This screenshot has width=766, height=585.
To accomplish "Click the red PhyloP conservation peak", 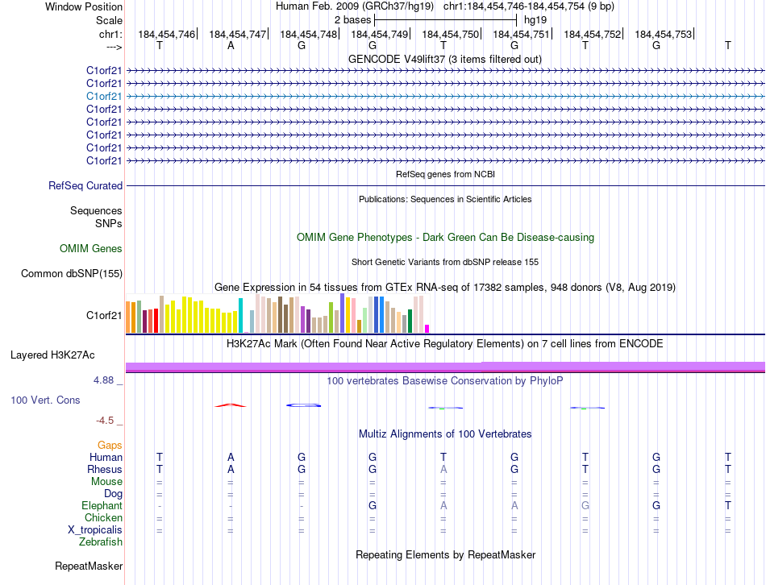I will pos(231,405).
